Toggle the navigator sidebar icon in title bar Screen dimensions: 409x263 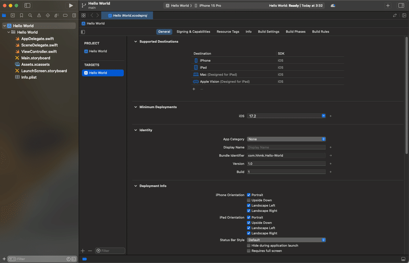pyautogui.click(x=27, y=6)
